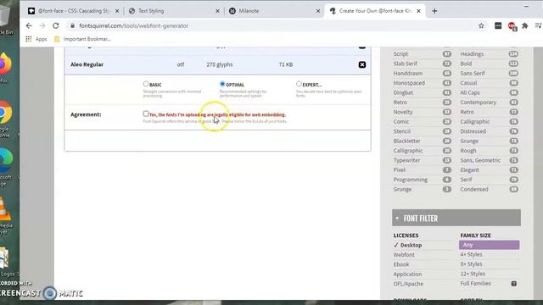The height and width of the screenshot is (305, 543).
Task: Open the Novelty font category
Action: pyautogui.click(x=403, y=112)
